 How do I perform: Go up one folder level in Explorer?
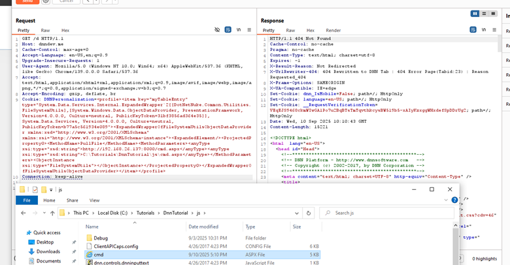(52, 213)
